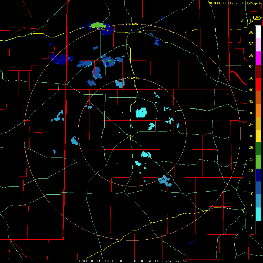263x263 pixels.
Task: Select the "42" legend value
Action: pos(251,101)
